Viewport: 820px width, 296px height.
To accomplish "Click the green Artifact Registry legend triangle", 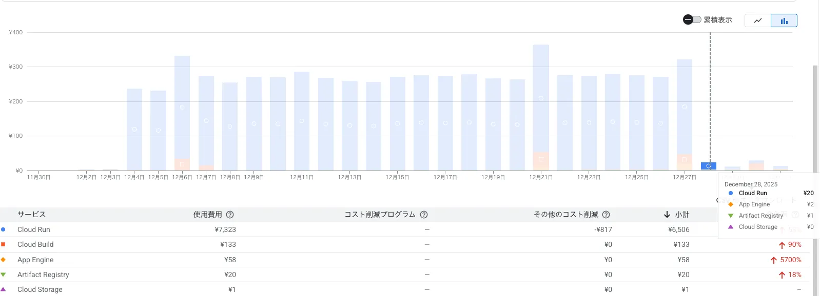I will (x=3, y=274).
